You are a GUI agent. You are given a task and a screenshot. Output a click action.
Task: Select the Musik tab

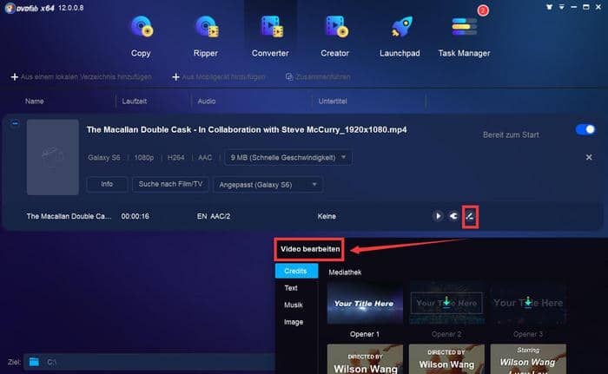(x=294, y=305)
